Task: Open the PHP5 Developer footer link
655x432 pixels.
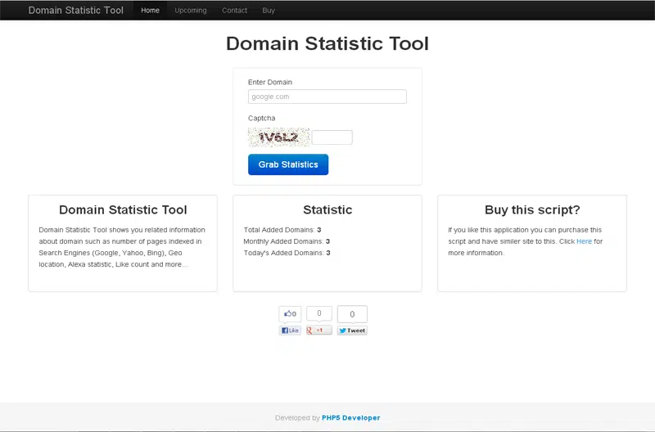Action: point(350,417)
